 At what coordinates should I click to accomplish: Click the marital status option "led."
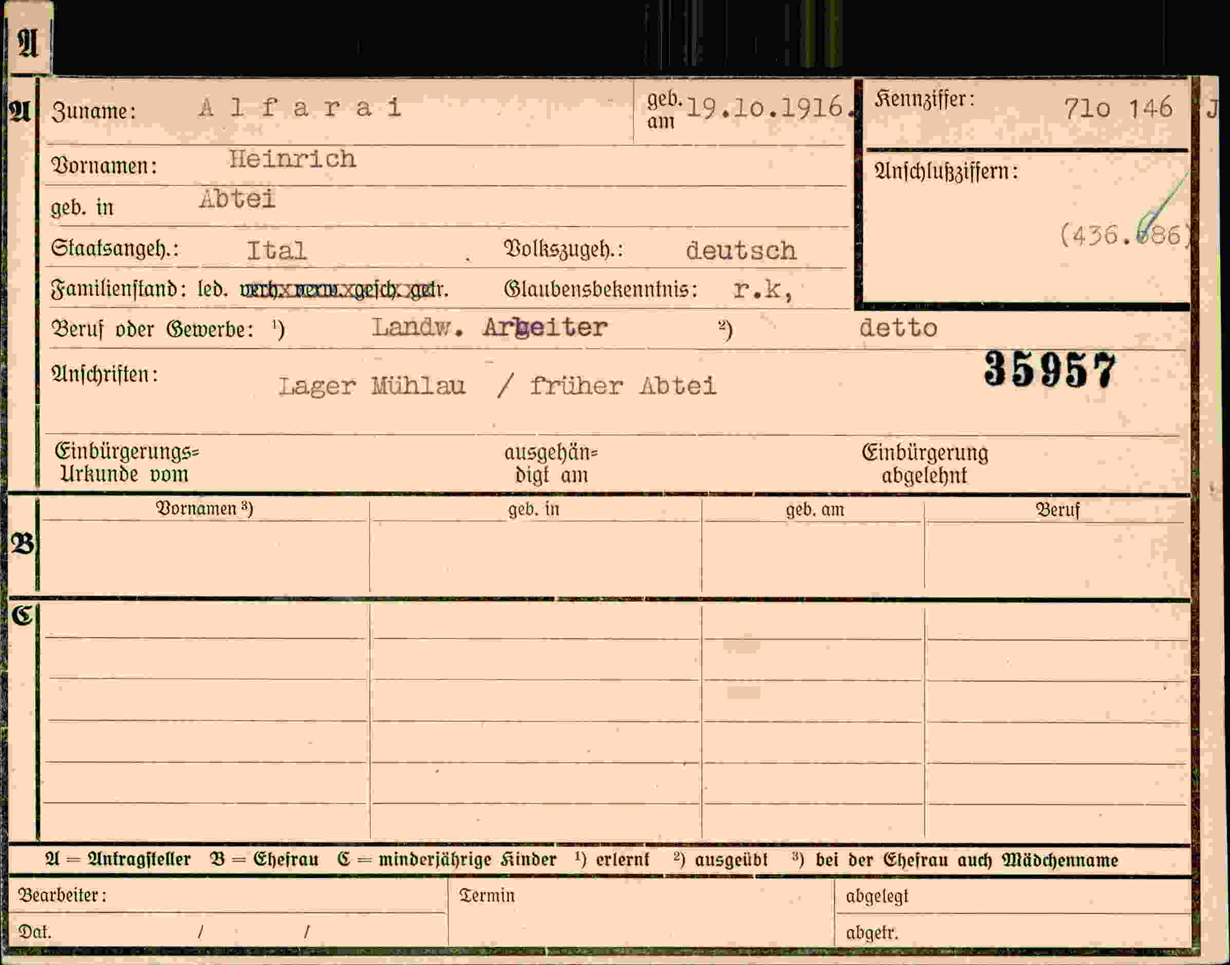(212, 289)
